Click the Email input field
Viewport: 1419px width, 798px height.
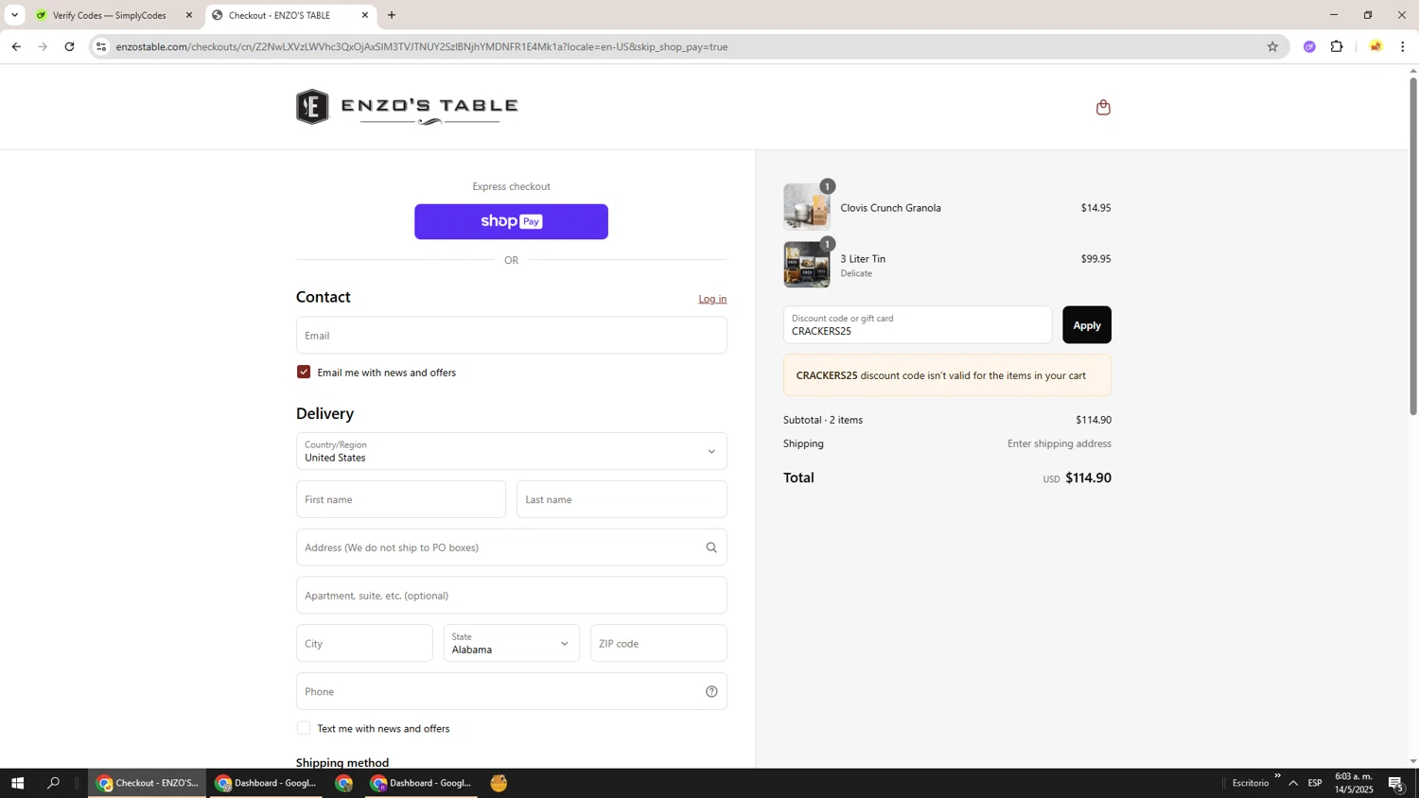click(x=511, y=335)
